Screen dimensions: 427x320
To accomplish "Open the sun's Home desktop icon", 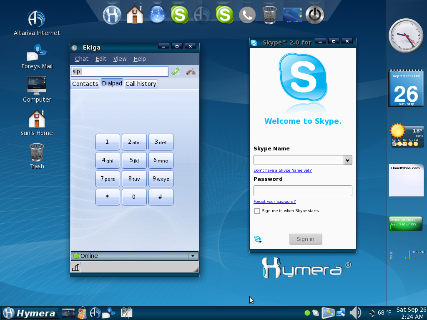I will [x=37, y=123].
